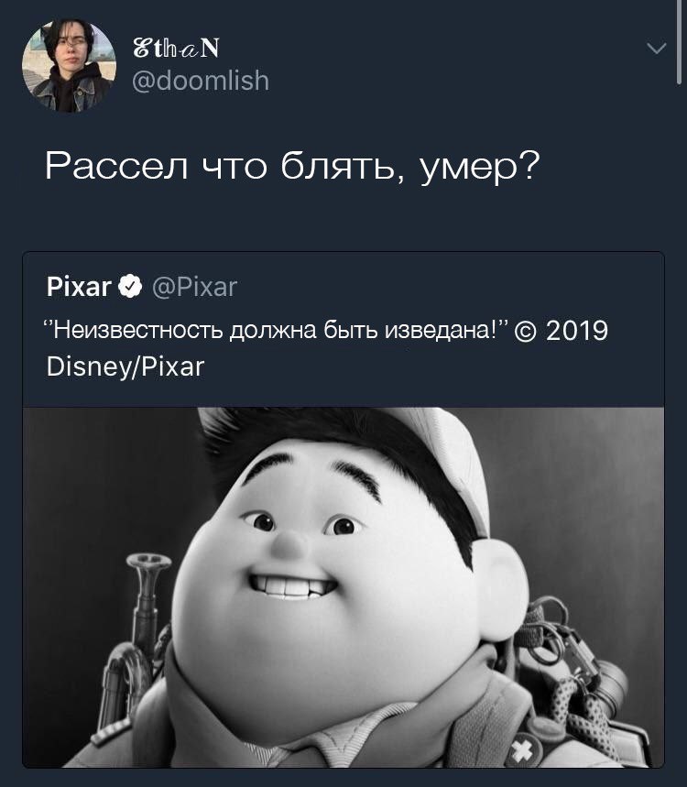This screenshot has height=787, width=687.
Task: Click the 'Disney/Pixar' copyright line
Action: point(125,366)
